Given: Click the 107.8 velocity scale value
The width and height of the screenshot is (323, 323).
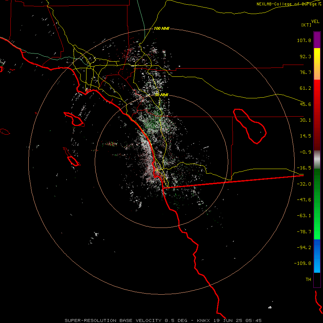Looking at the screenshot, I should point(304,40).
